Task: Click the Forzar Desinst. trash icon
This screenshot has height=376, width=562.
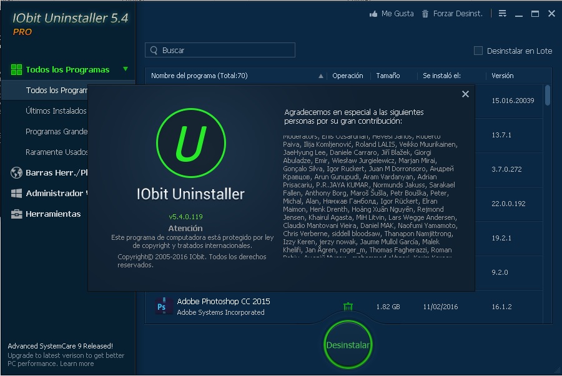Action: pos(425,14)
